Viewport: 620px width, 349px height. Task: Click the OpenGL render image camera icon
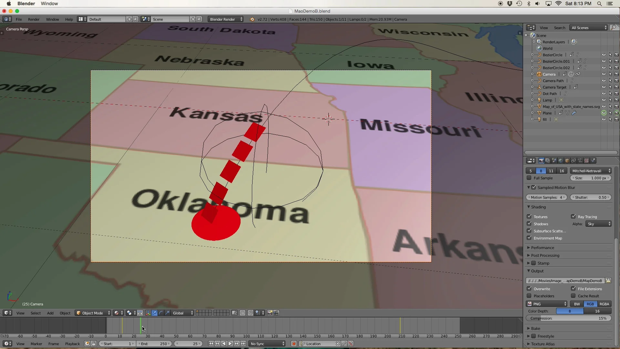[270, 313]
